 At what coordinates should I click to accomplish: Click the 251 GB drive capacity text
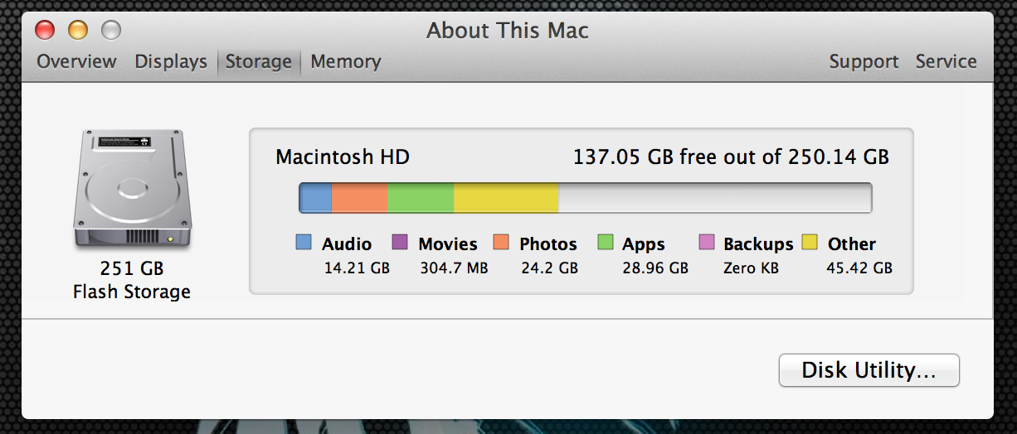coord(132,268)
